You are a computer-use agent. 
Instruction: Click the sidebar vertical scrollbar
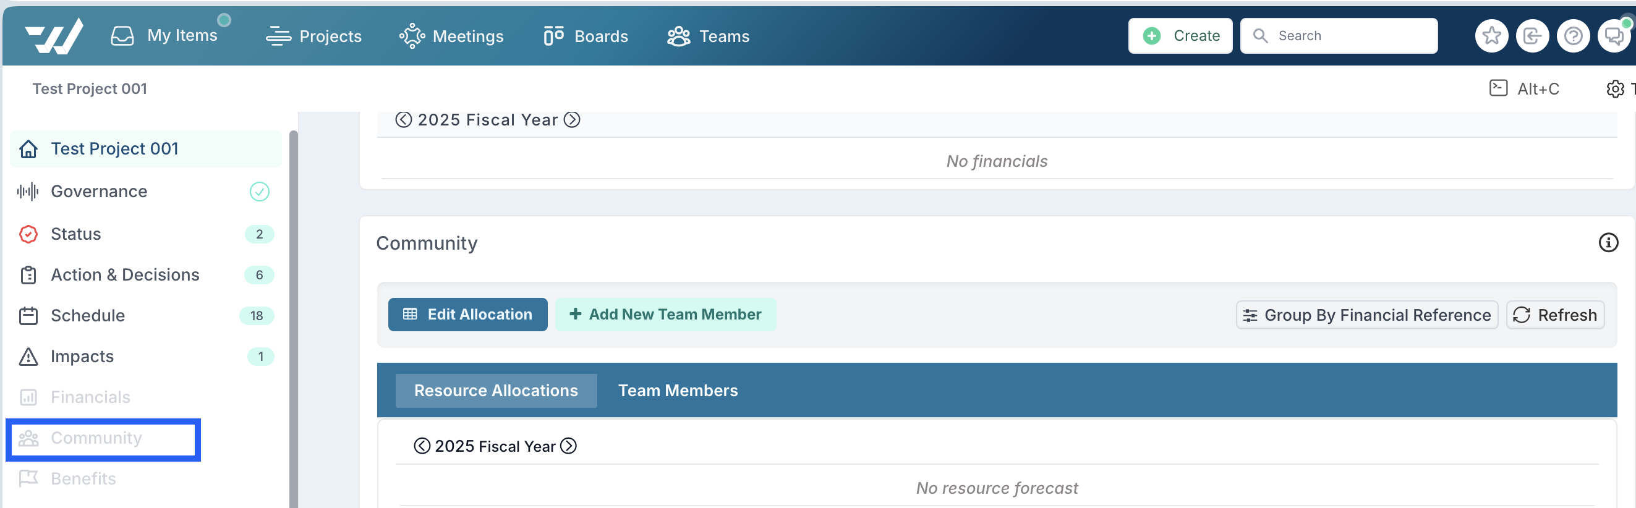[294, 318]
